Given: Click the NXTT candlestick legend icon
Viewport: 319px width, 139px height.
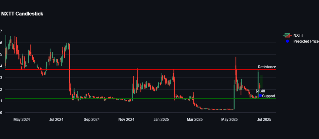Looking at the screenshot, I should pyautogui.click(x=287, y=36).
